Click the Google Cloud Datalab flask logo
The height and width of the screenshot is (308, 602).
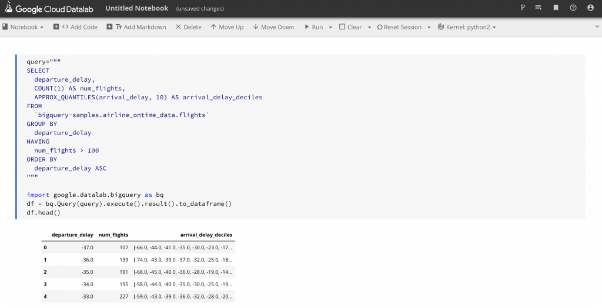(x=8, y=7)
